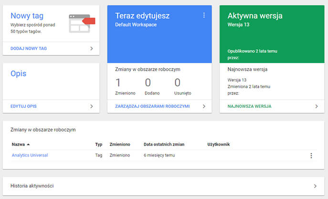Click Zmieniona 2 lata temu text

(x=249, y=86)
